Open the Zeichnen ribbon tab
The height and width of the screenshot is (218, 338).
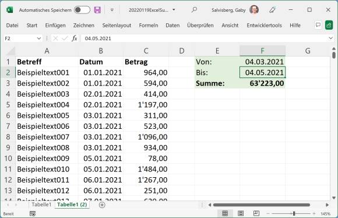[84, 26]
